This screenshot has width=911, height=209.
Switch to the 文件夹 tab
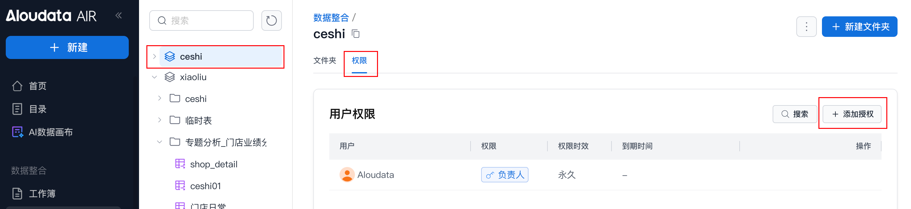coord(324,61)
